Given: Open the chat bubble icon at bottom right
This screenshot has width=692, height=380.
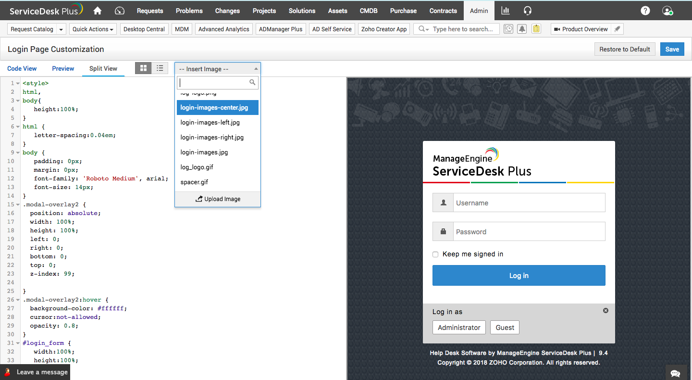Looking at the screenshot, I should [675, 373].
